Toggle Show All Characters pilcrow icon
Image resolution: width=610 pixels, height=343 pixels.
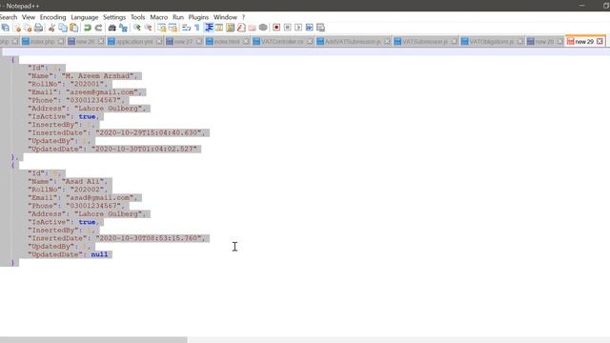197,28
